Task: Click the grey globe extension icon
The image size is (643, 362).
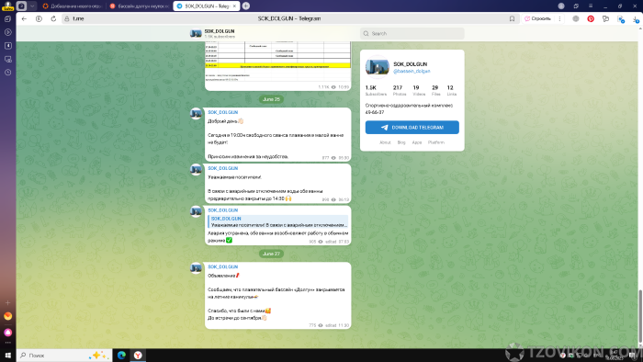Action: (576, 18)
